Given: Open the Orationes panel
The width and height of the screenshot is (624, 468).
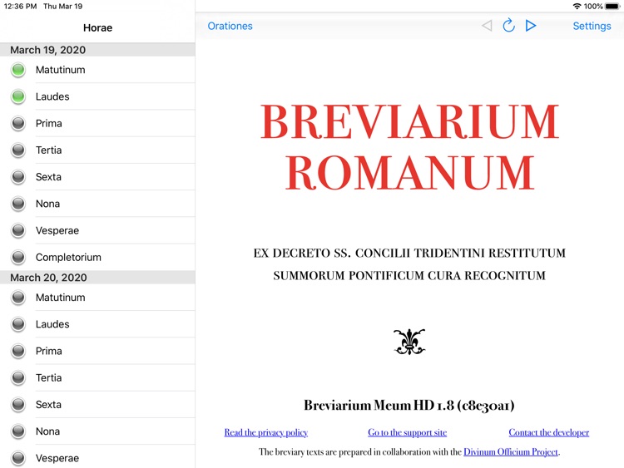Looking at the screenshot, I should 230,26.
